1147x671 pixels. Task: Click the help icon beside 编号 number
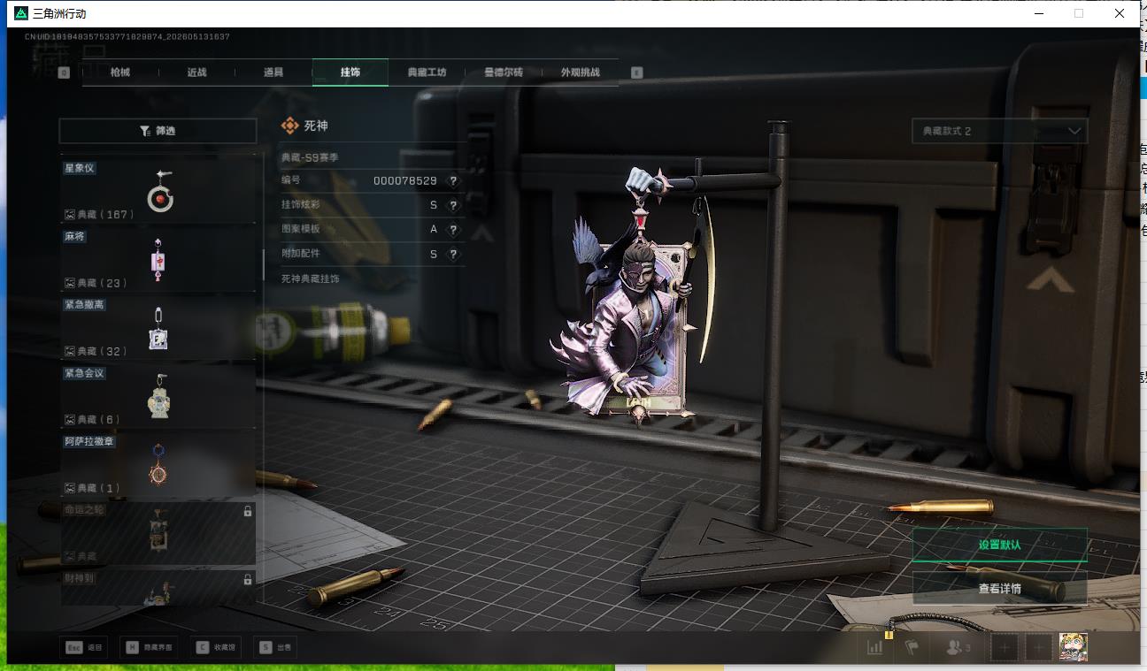click(x=453, y=180)
